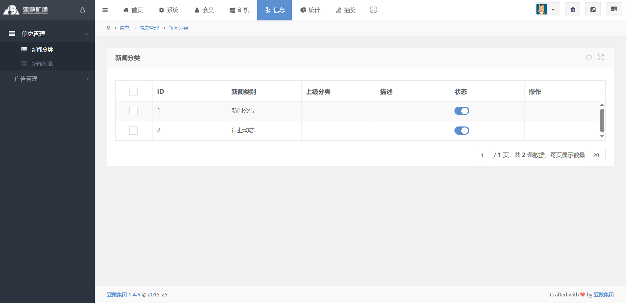Expand the 新闻分类 panel to fullscreen
Image resolution: width=627 pixels, height=303 pixels.
[601, 57]
